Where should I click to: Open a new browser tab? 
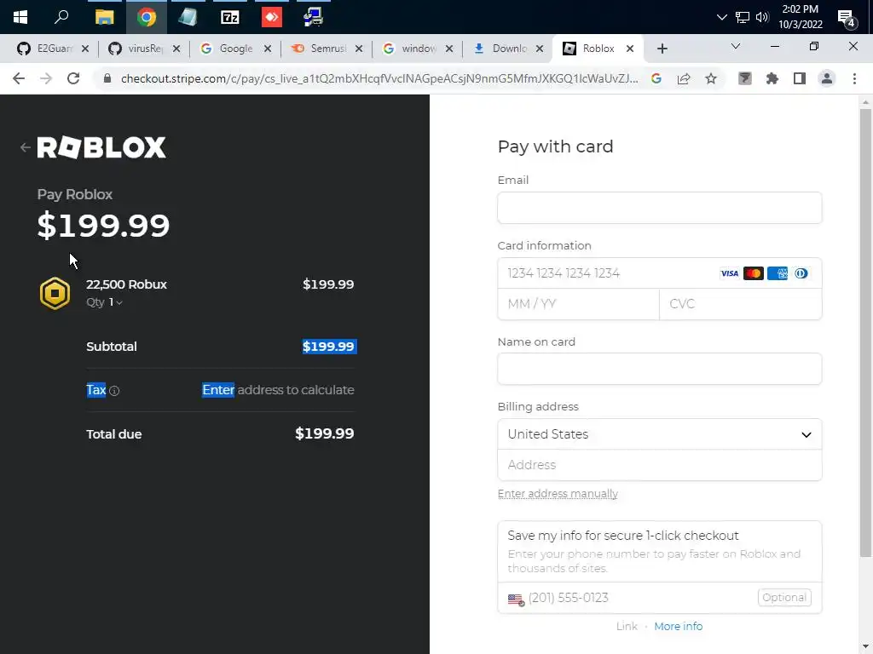(x=662, y=49)
